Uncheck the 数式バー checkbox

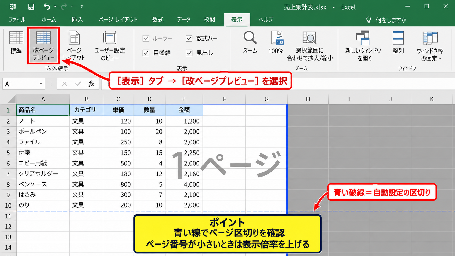click(189, 38)
